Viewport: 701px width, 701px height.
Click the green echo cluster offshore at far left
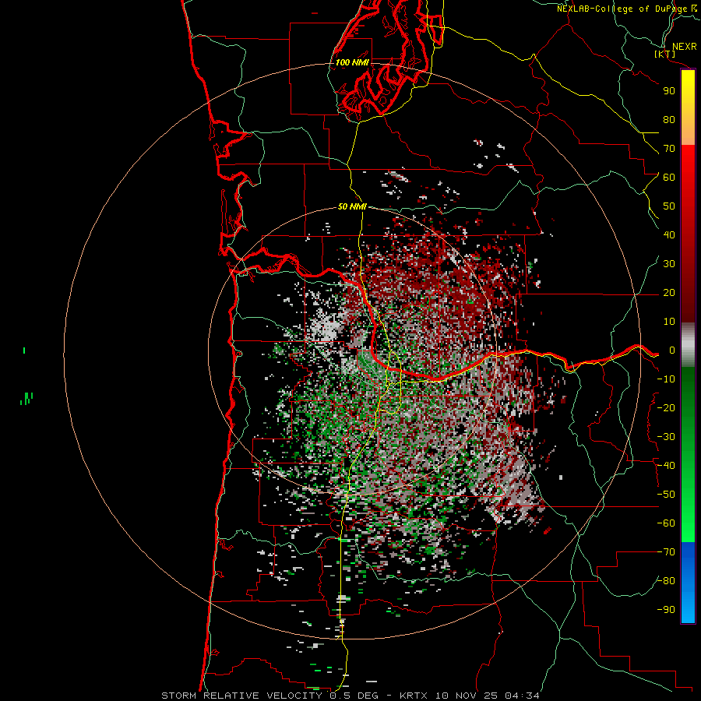click(26, 398)
